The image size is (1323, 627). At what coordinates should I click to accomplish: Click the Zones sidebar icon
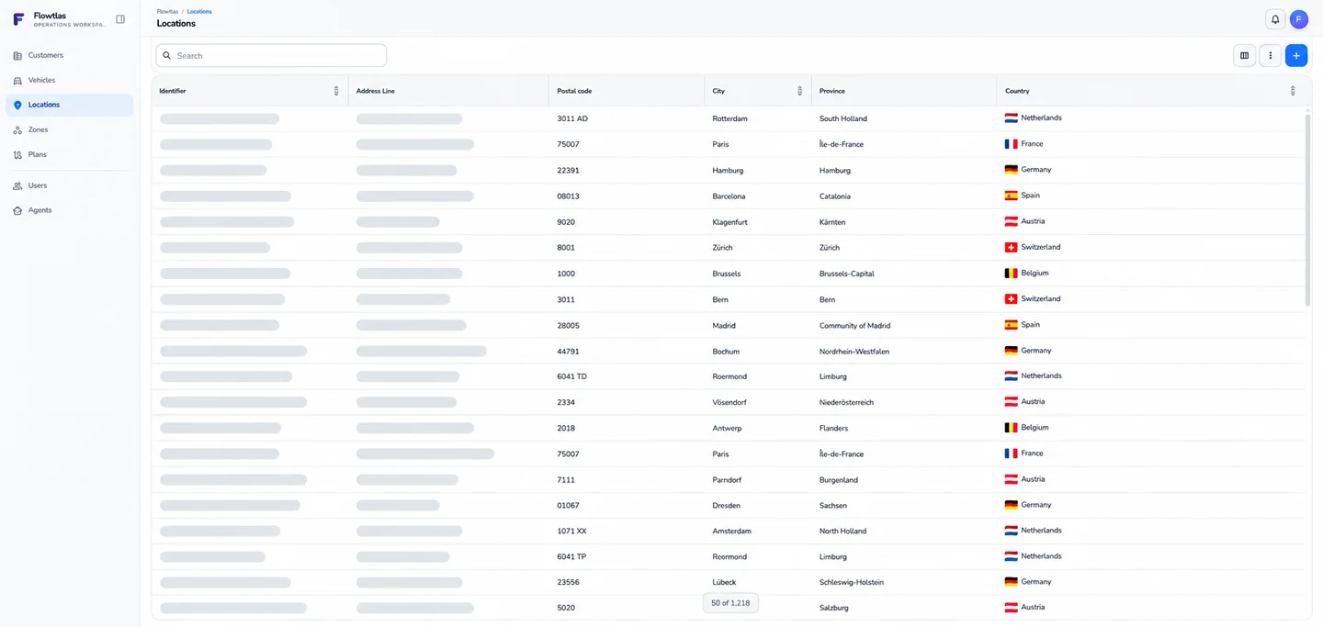pyautogui.click(x=17, y=130)
